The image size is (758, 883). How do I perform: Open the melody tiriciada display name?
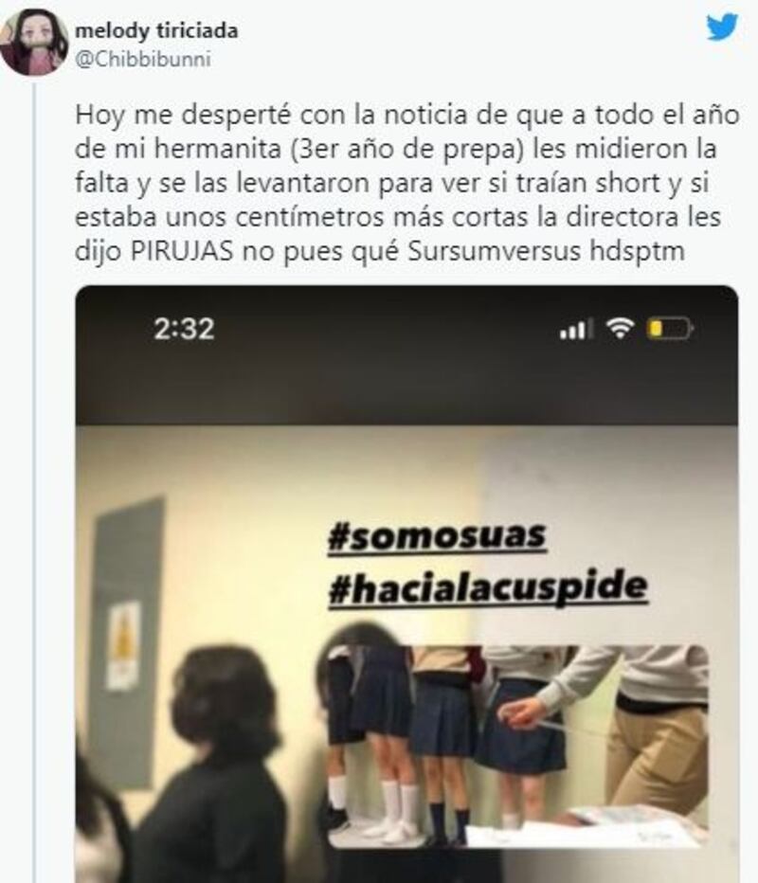pos(156,30)
